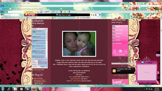162x91 pixels.
Task: Click here to login Facebook banner
Action: pyautogui.click(x=64, y=15)
